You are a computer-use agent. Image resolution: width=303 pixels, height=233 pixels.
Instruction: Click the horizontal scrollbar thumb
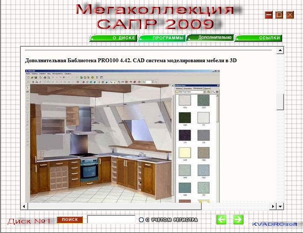coord(115,206)
